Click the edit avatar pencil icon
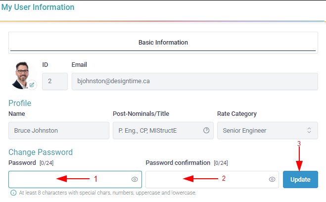326x202 pixels. pos(32,85)
